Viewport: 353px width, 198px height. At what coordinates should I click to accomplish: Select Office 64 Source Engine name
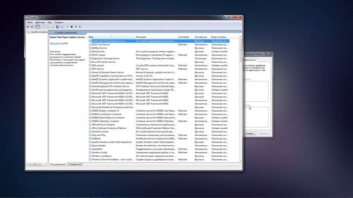point(103,125)
